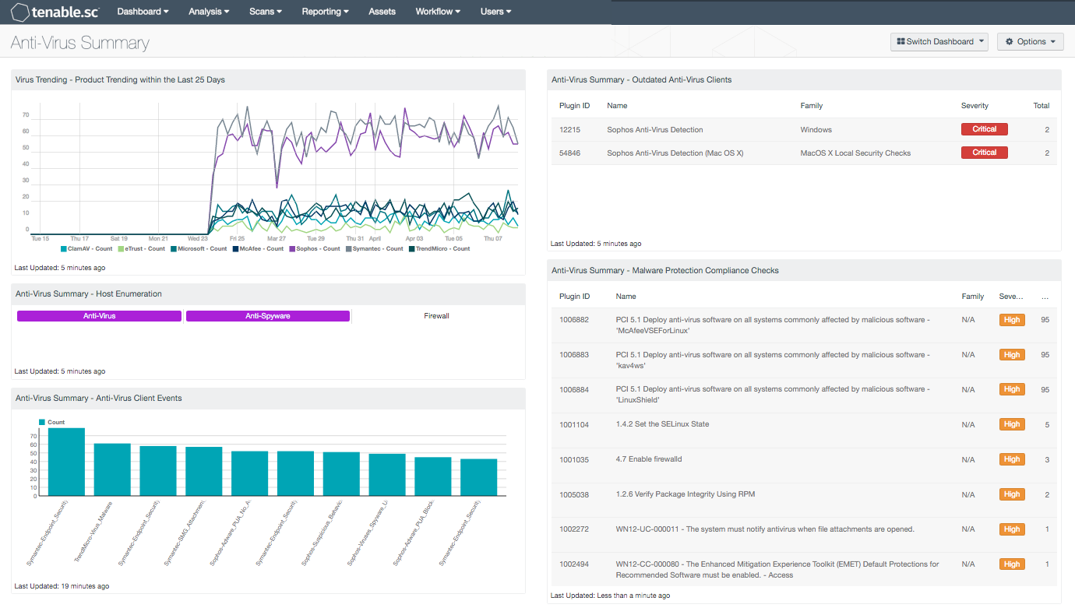Select kav4ws PCI 5.1 compliance row
Viewport: 1075px width, 615px height.
click(x=804, y=360)
